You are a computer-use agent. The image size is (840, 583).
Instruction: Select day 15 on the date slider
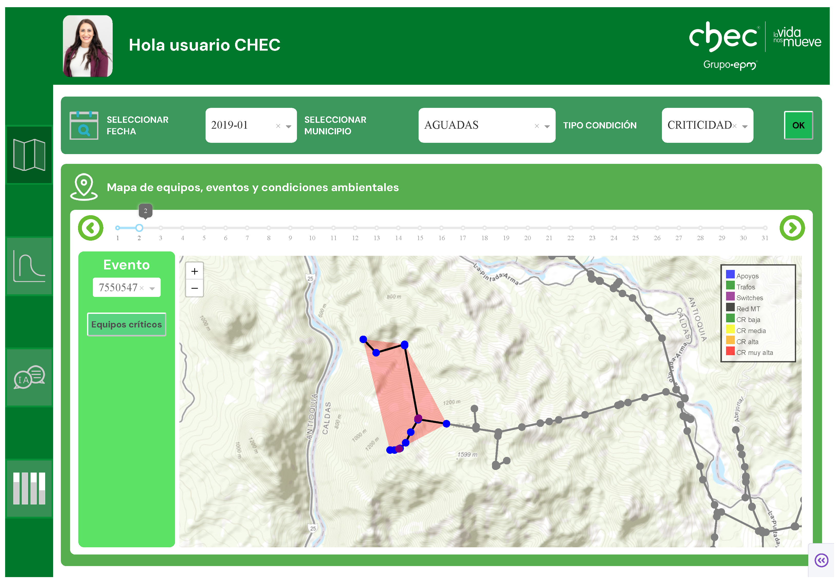coord(420,228)
